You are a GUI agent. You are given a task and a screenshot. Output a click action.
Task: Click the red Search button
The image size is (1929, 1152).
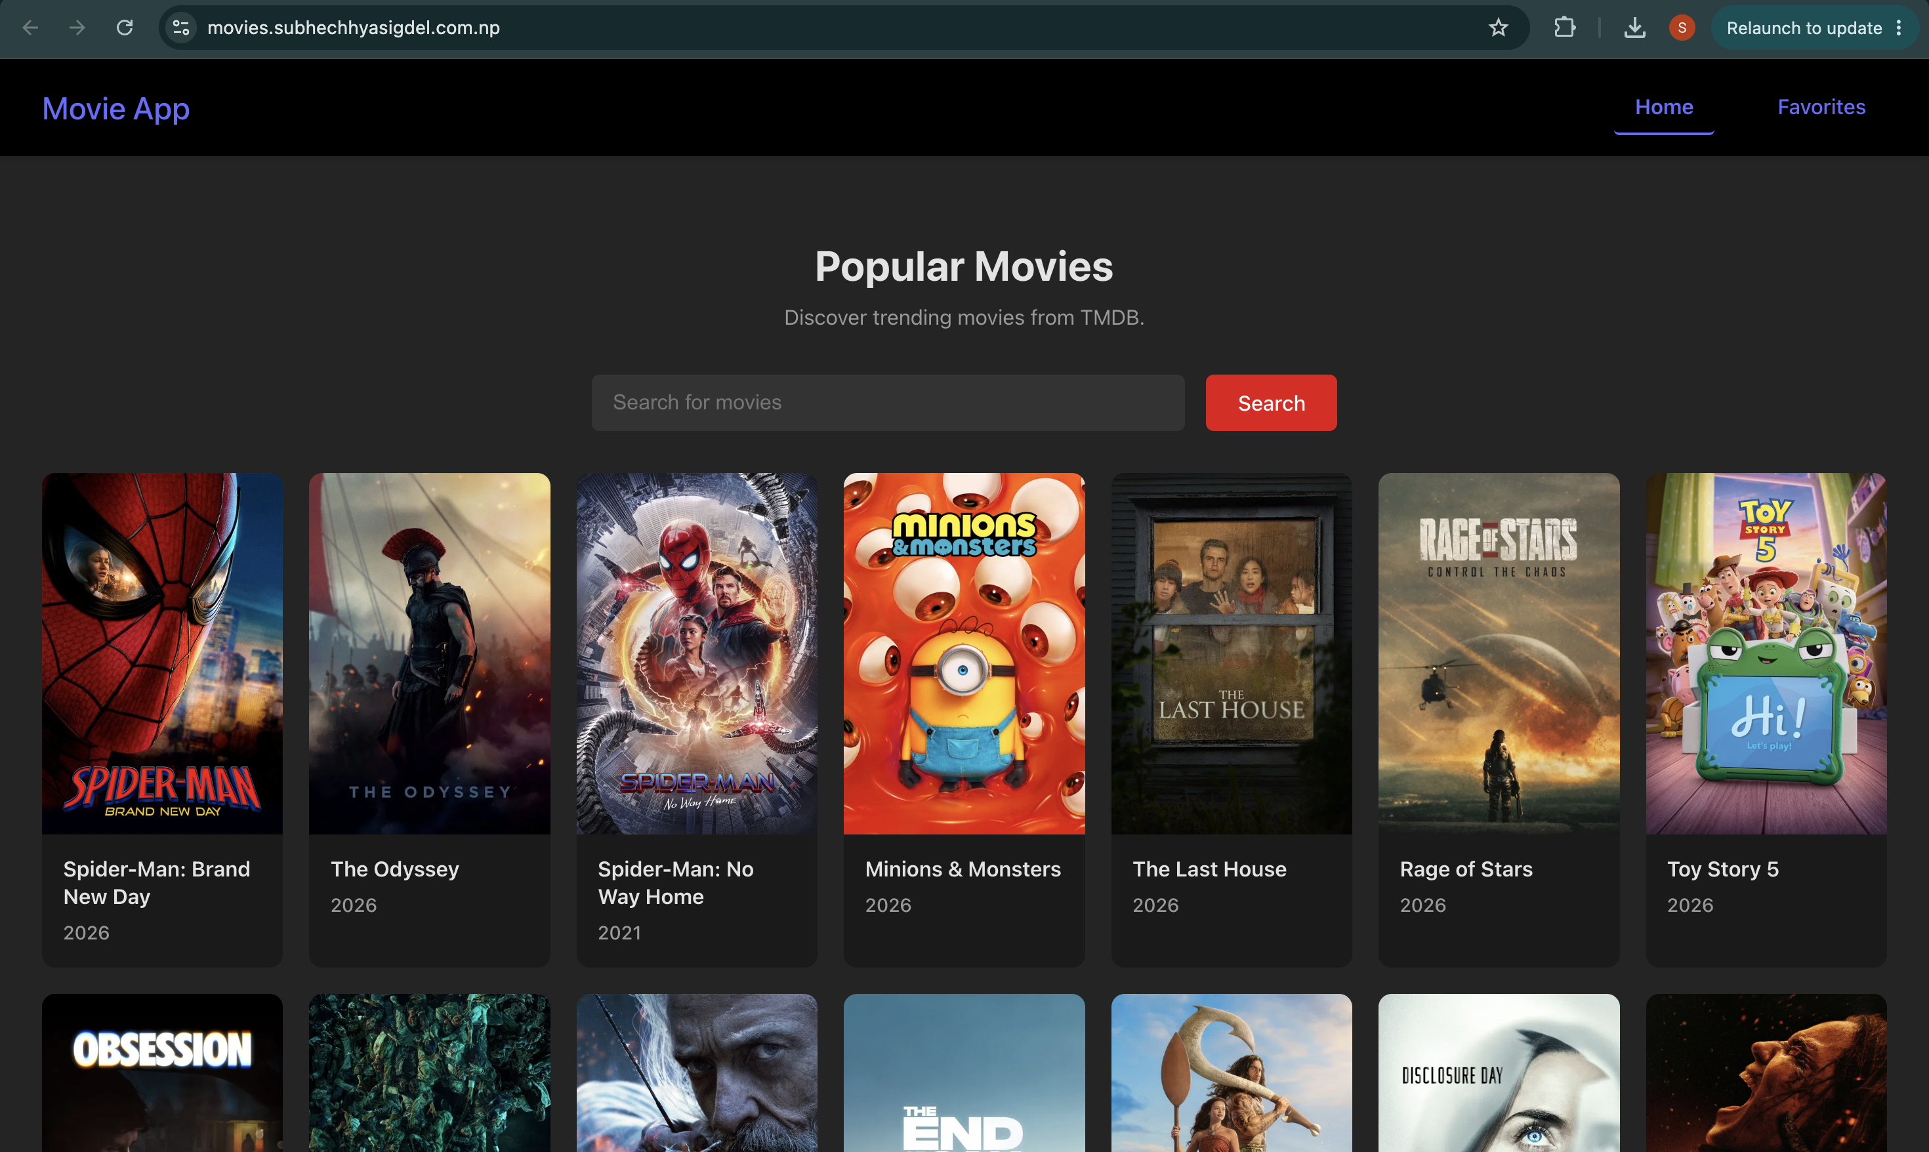[x=1271, y=403]
